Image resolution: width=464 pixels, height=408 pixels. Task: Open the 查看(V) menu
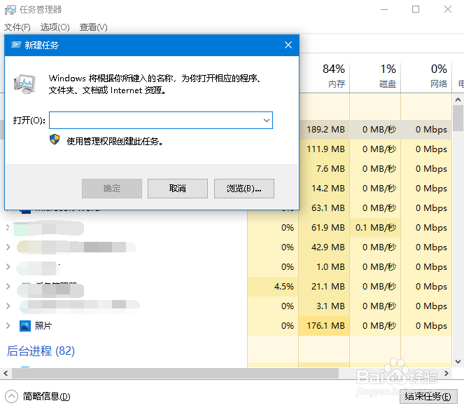coord(93,27)
